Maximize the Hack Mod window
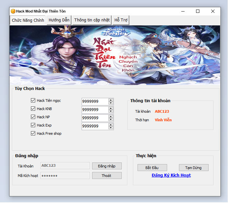 pyautogui.click(x=198, y=11)
